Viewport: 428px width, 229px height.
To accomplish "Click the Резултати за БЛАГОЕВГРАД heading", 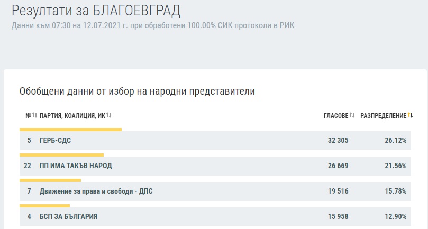I will coord(96,11).
